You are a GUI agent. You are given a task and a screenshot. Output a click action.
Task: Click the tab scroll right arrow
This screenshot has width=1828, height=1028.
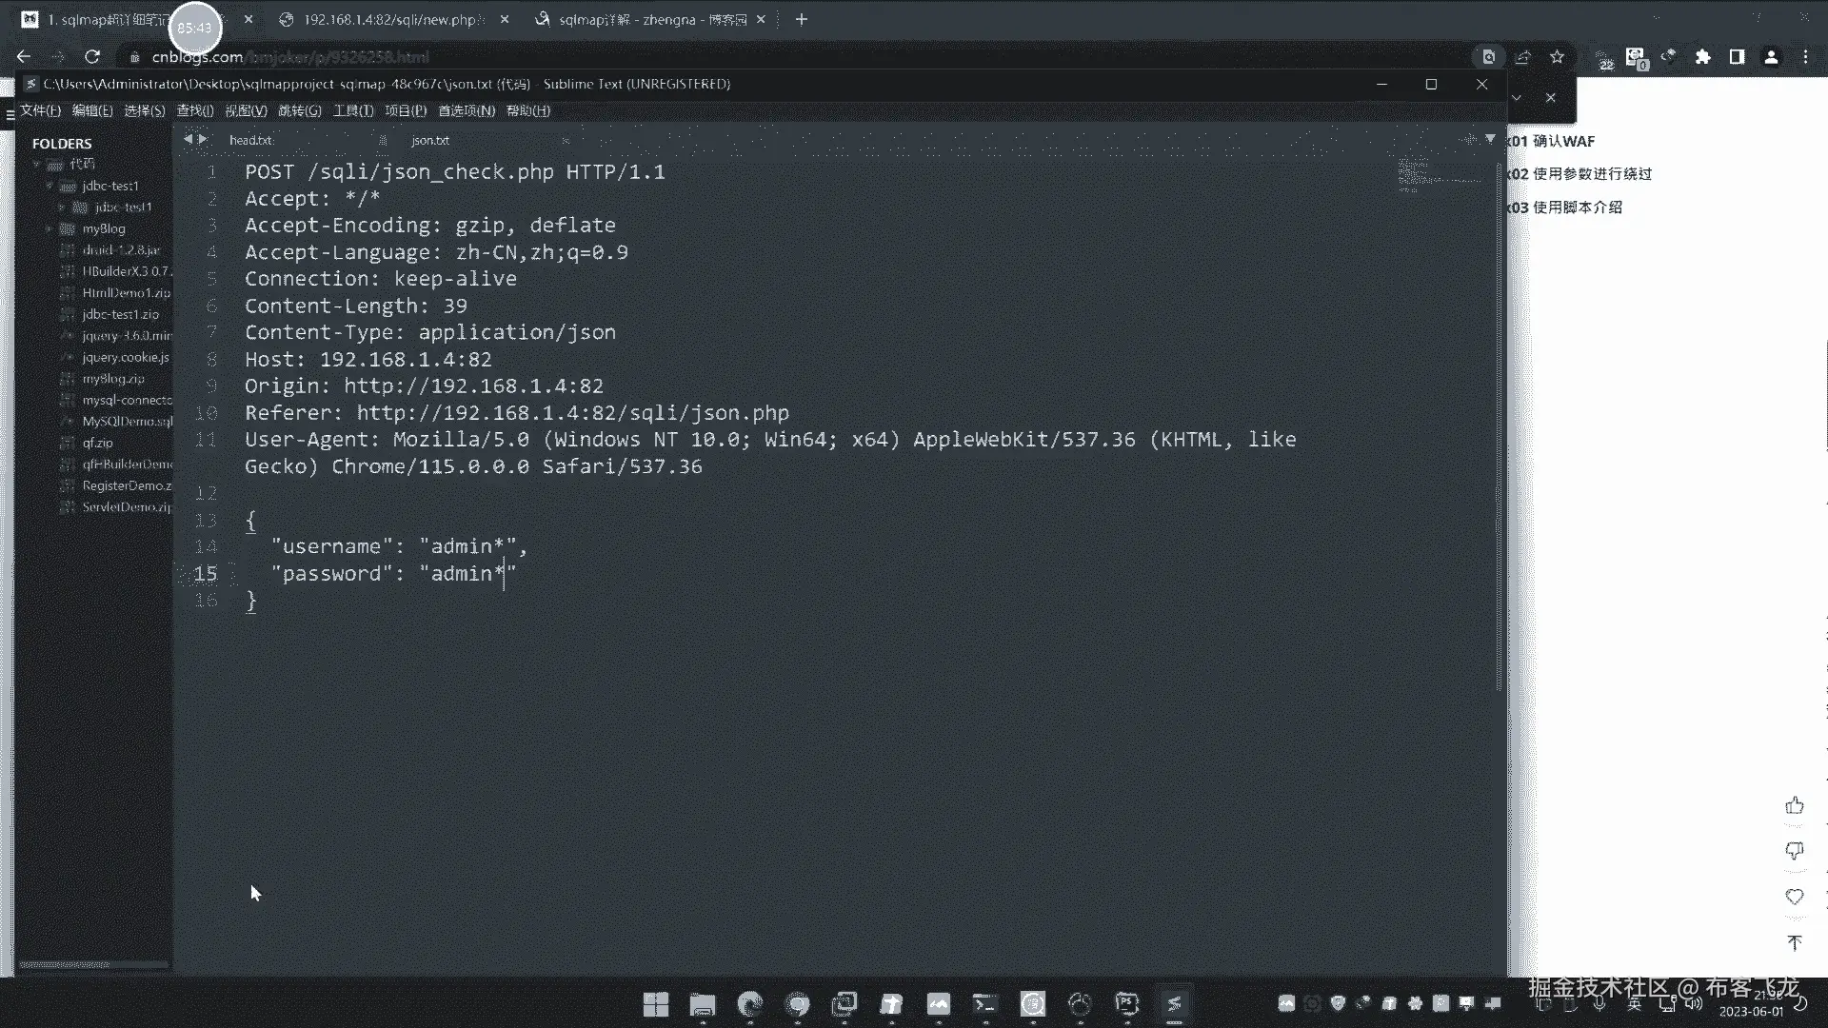202,139
